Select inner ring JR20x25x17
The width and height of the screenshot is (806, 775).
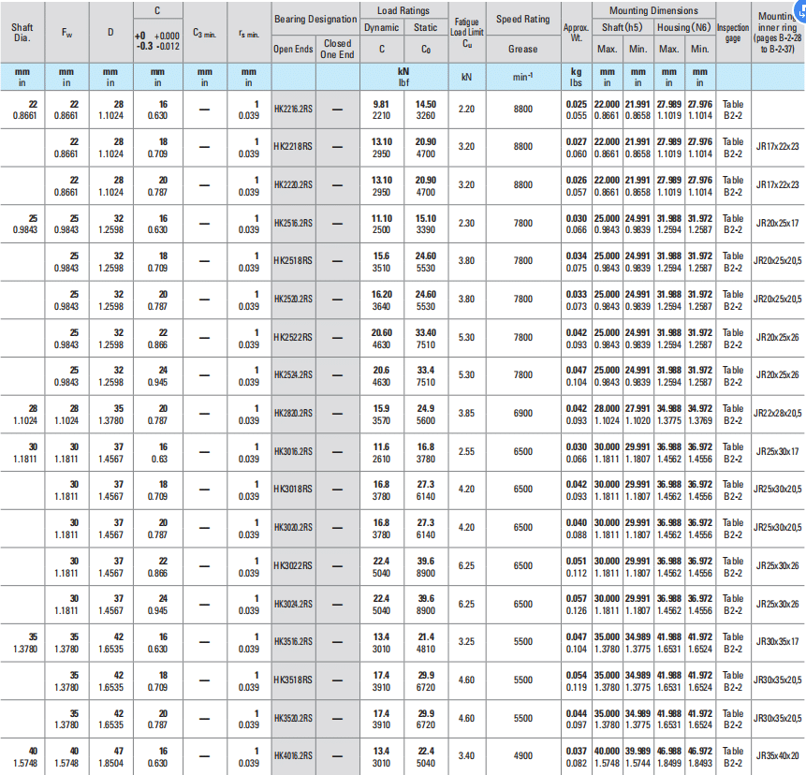(x=776, y=223)
